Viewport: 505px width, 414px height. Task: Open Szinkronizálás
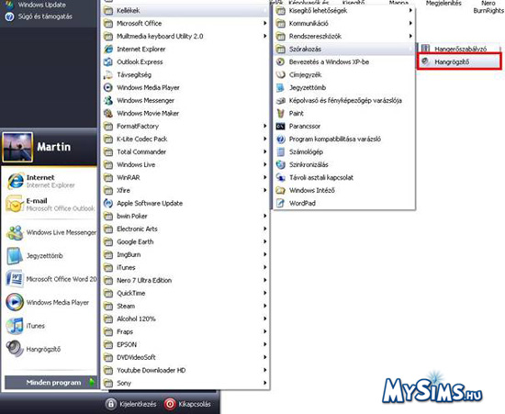point(344,164)
